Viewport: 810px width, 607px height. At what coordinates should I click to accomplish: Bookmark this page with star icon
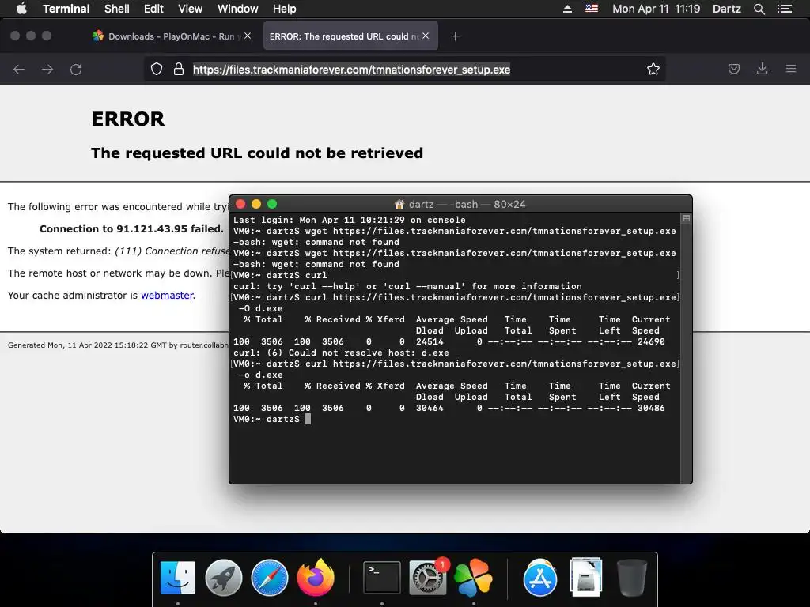click(x=653, y=70)
